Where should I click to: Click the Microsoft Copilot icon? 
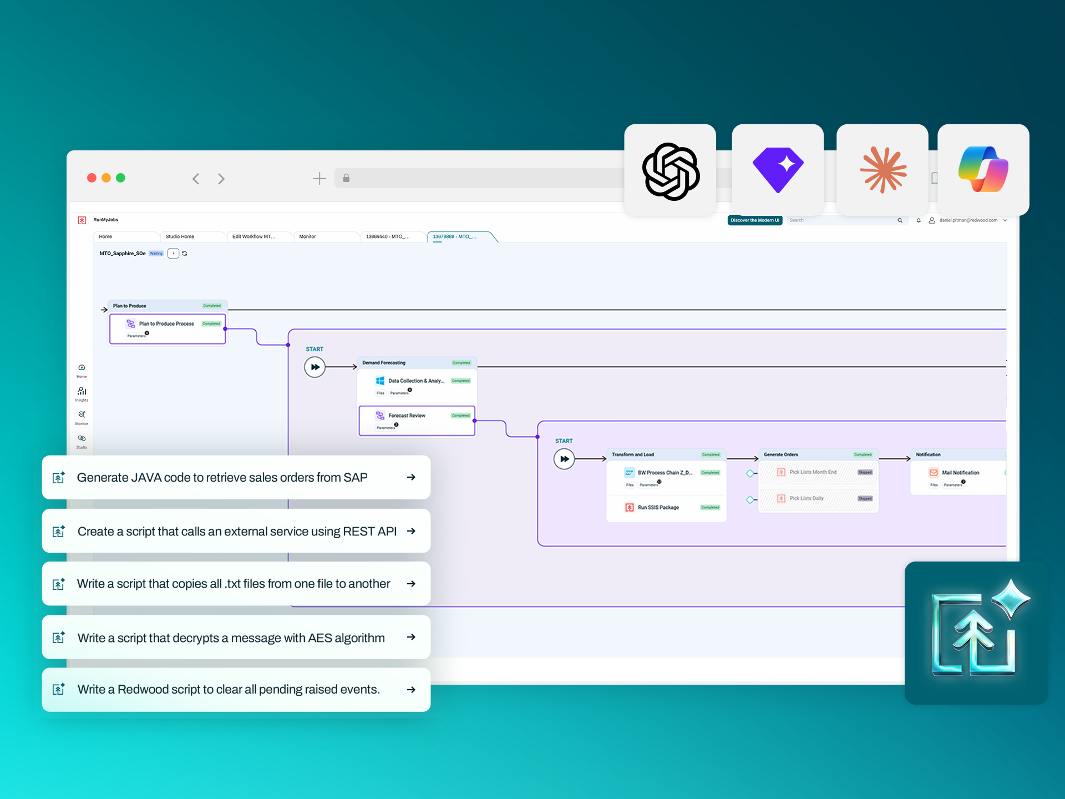click(x=983, y=170)
